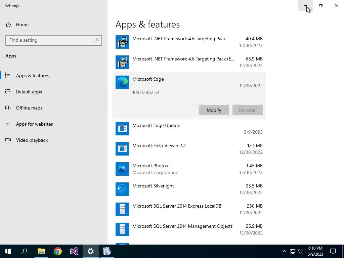The height and width of the screenshot is (258, 344).
Task: Click the disabled Uninstall button for Edge
Action: [x=248, y=110]
